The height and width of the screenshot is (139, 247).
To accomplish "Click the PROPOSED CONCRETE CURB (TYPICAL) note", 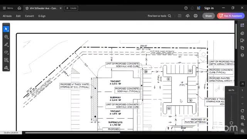I will click(221, 71).
